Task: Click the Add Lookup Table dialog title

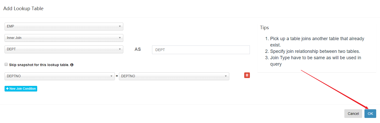Action: tap(23, 9)
